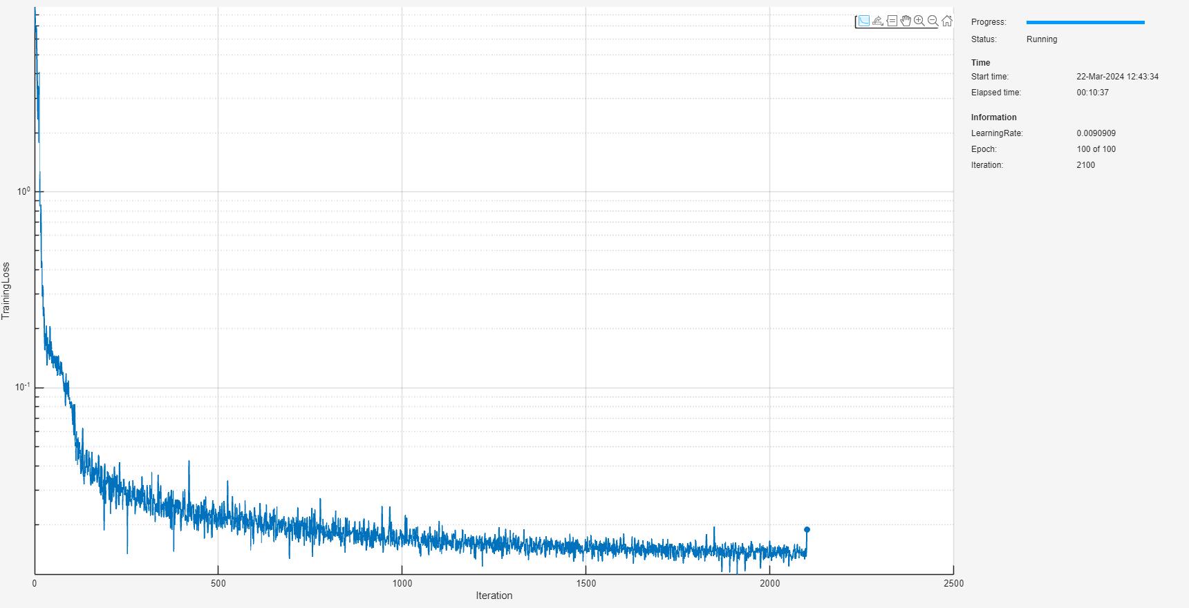This screenshot has height=608, width=1189.
Task: Click the 'TrainingLoss' Y-axis label
Action: [6, 290]
